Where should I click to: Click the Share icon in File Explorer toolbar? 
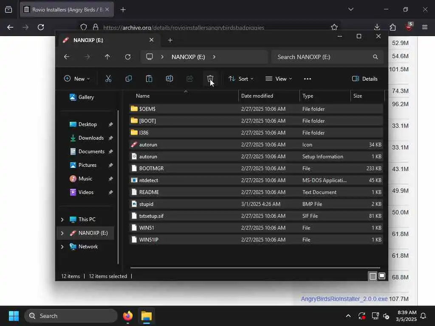(x=190, y=79)
